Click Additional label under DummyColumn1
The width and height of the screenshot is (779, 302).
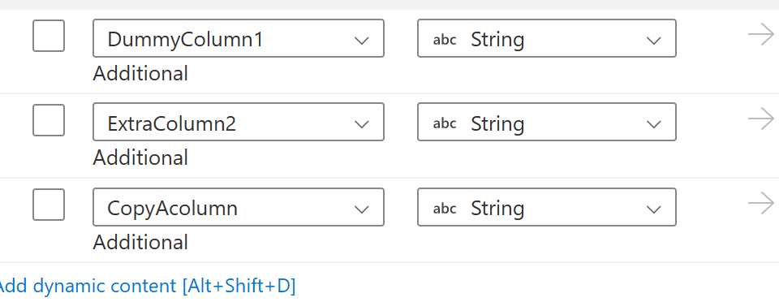[x=140, y=74]
